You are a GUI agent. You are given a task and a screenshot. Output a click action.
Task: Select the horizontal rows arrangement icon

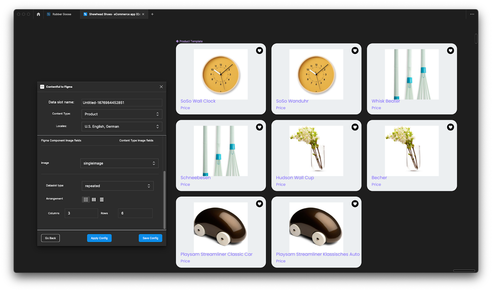point(101,199)
